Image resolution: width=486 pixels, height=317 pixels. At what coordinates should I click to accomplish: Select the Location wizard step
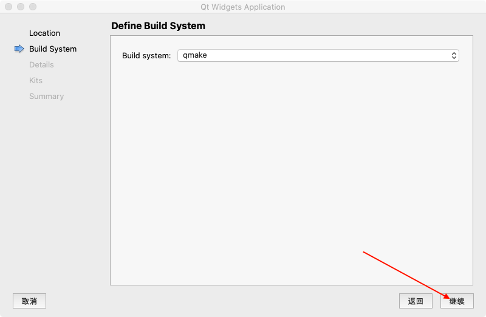click(44, 33)
